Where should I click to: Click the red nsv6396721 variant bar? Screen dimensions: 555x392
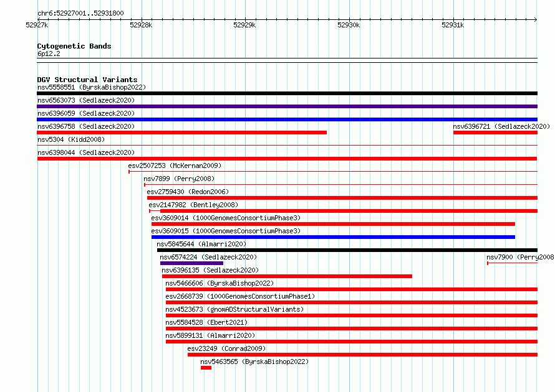coord(496,133)
